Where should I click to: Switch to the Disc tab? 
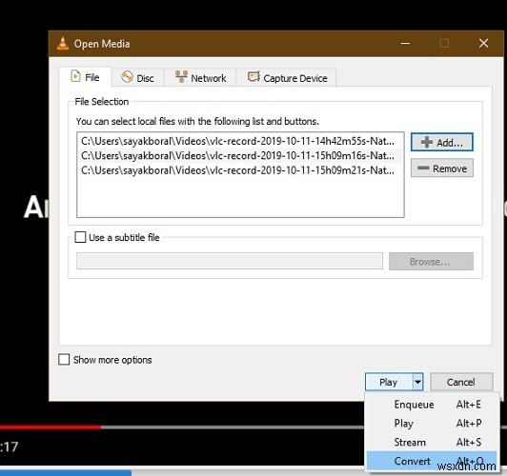138,78
